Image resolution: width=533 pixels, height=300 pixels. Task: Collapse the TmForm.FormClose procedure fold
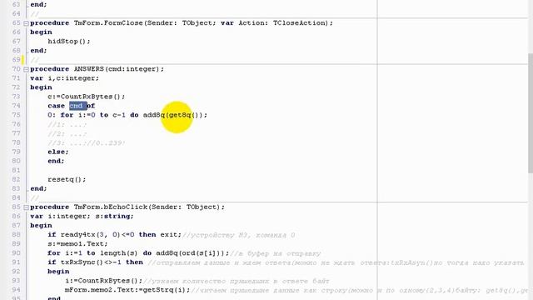tap(26, 23)
